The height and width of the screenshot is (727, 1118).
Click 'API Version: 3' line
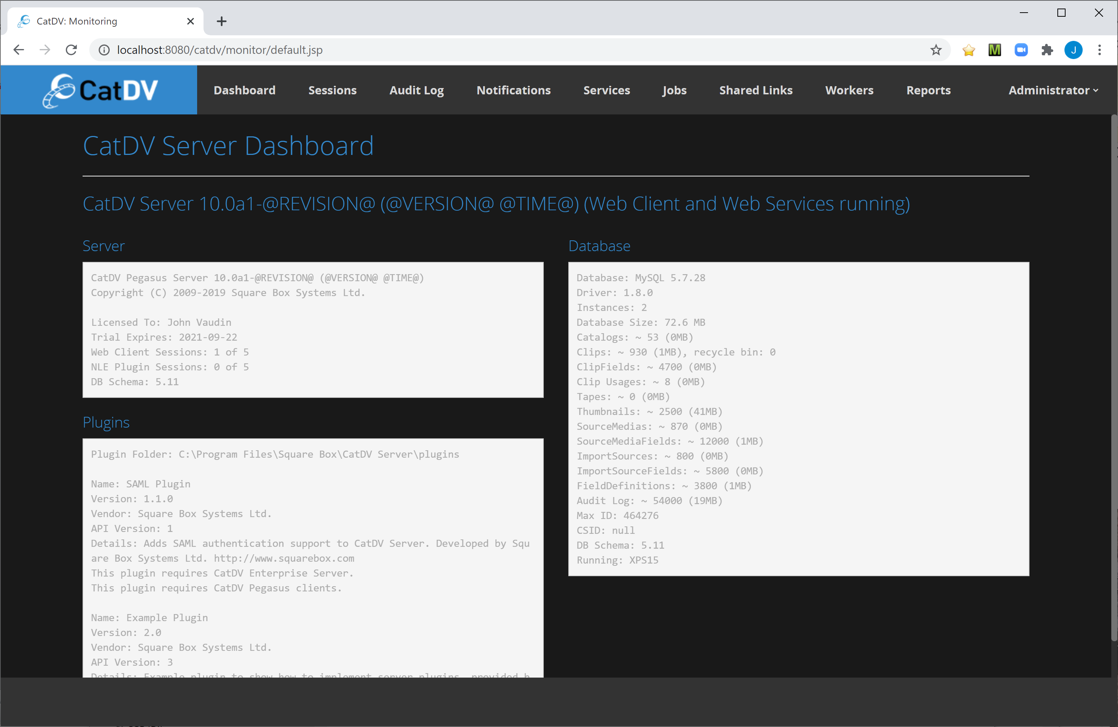132,662
